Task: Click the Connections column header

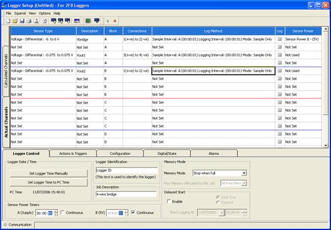Action: click(137, 31)
